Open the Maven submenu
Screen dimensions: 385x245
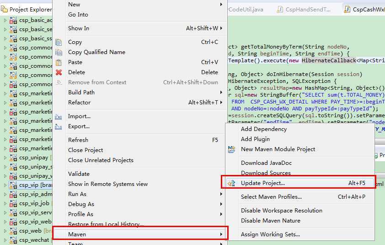139,234
